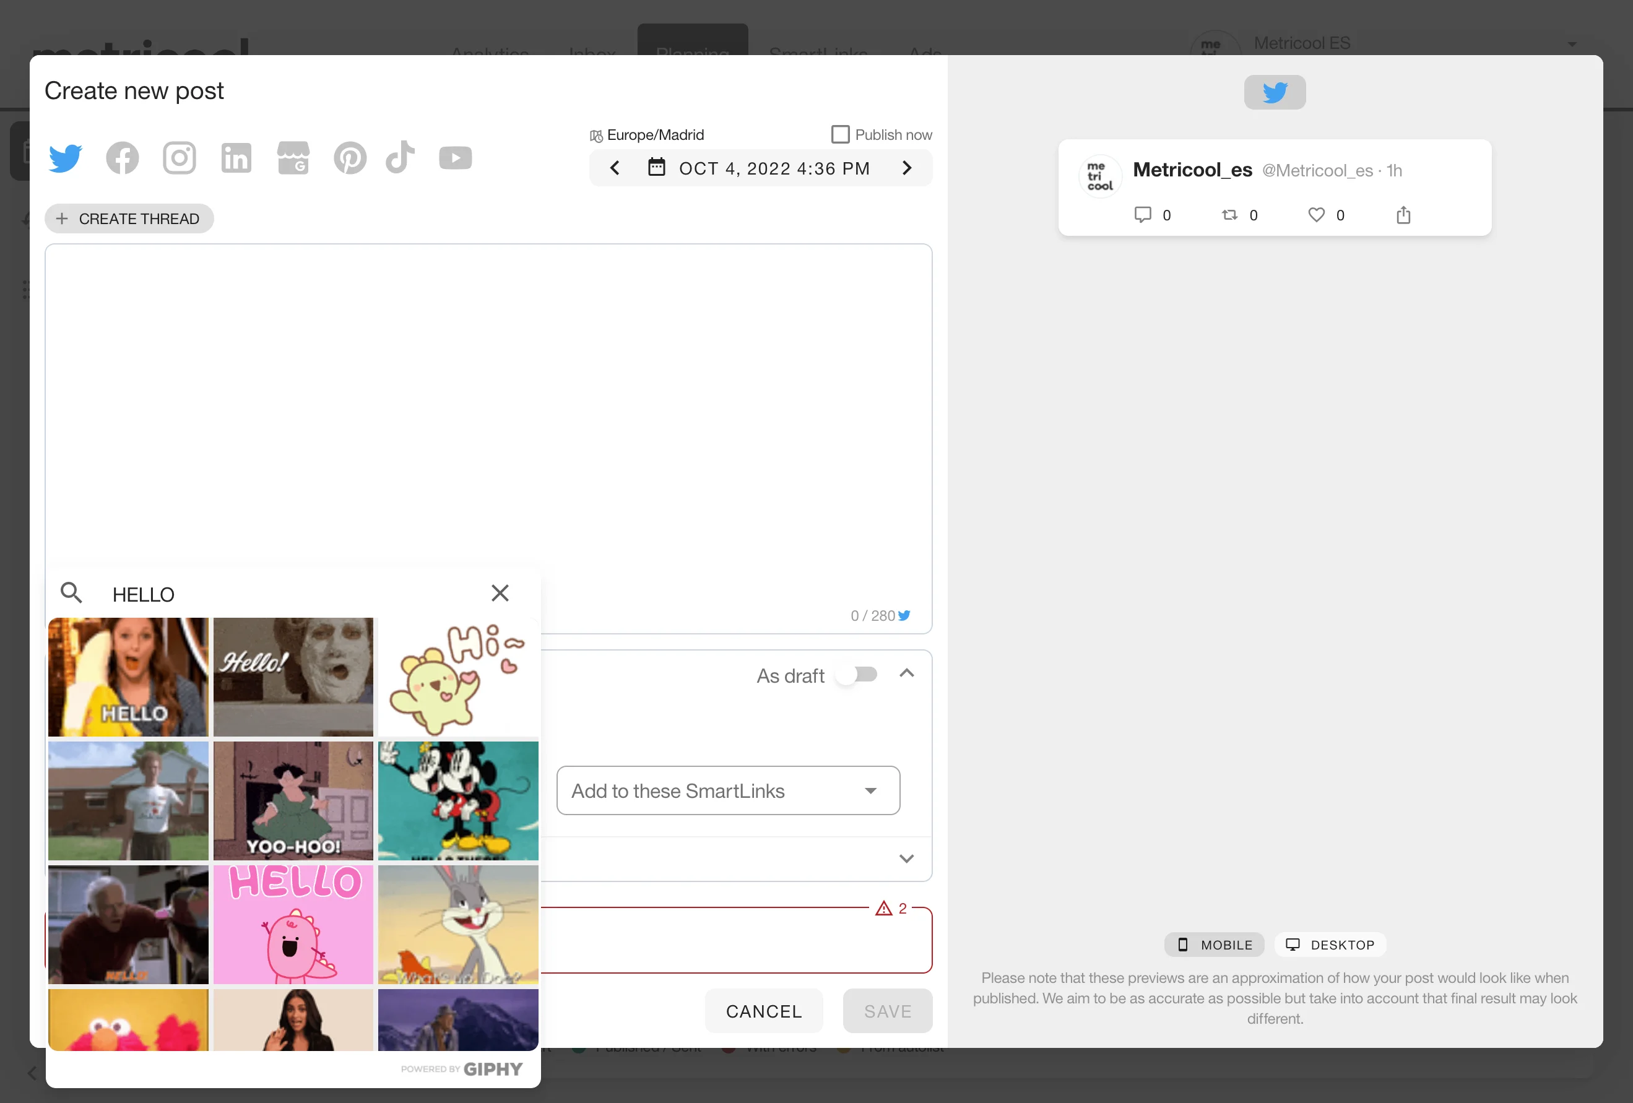Open the calendar date picker icon
This screenshot has height=1103, width=1633.
point(656,167)
